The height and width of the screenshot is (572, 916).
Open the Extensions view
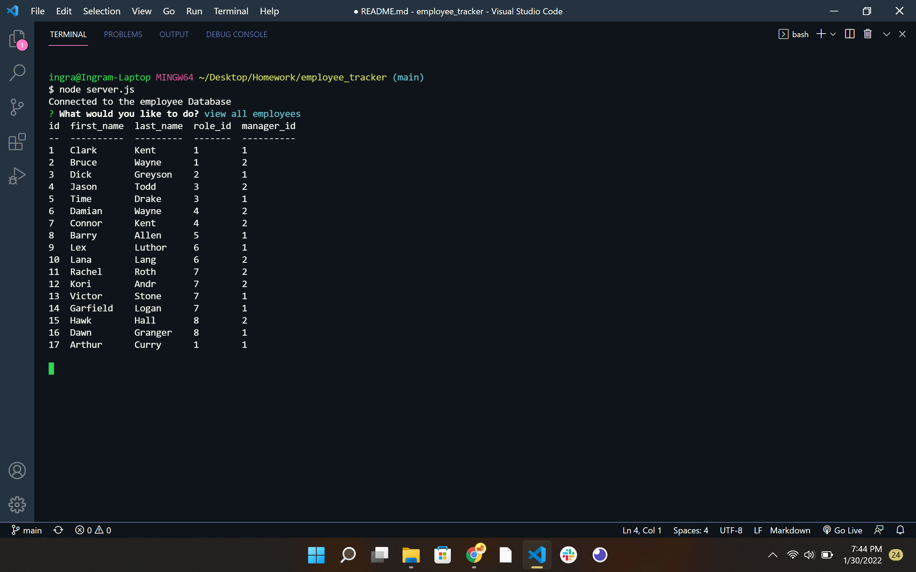click(17, 142)
